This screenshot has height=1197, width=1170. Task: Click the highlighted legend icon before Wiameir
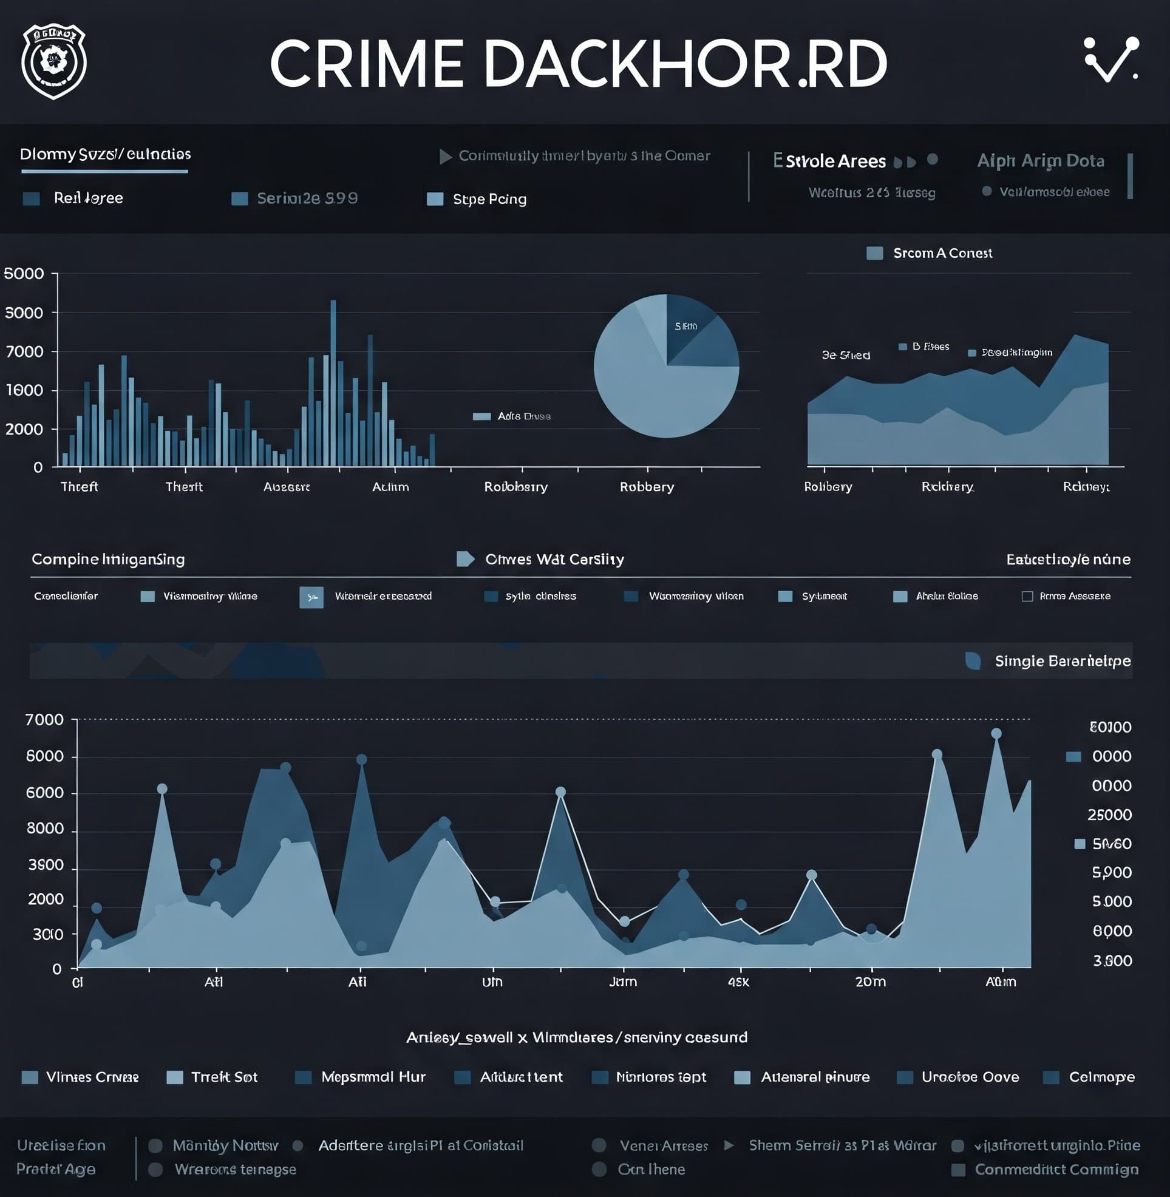pyautogui.click(x=311, y=597)
